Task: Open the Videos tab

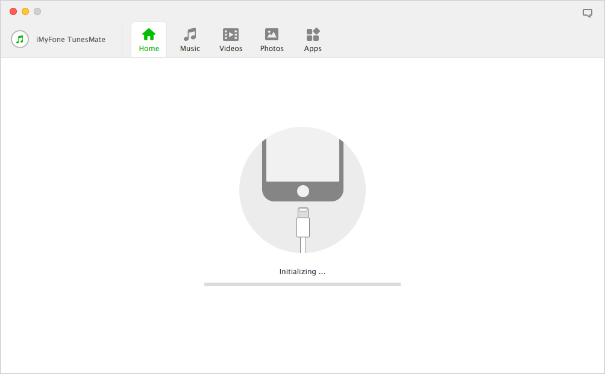Action: [231, 40]
